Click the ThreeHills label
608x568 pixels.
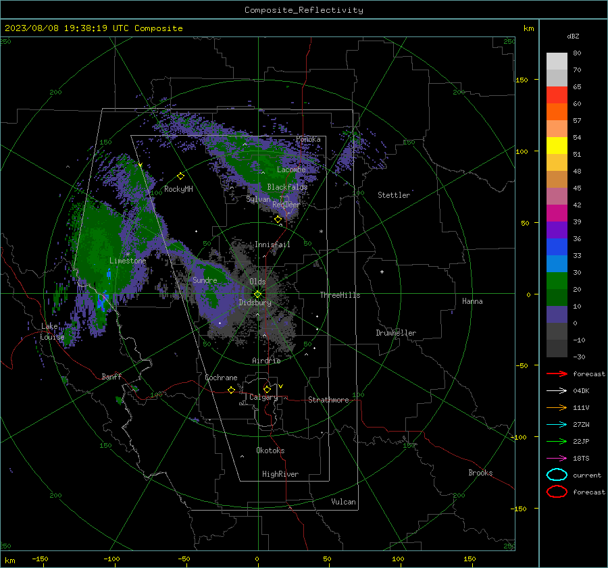[x=340, y=295]
